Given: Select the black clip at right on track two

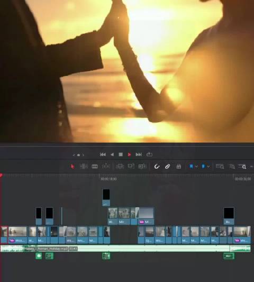Looking at the screenshot, I should [229, 216].
